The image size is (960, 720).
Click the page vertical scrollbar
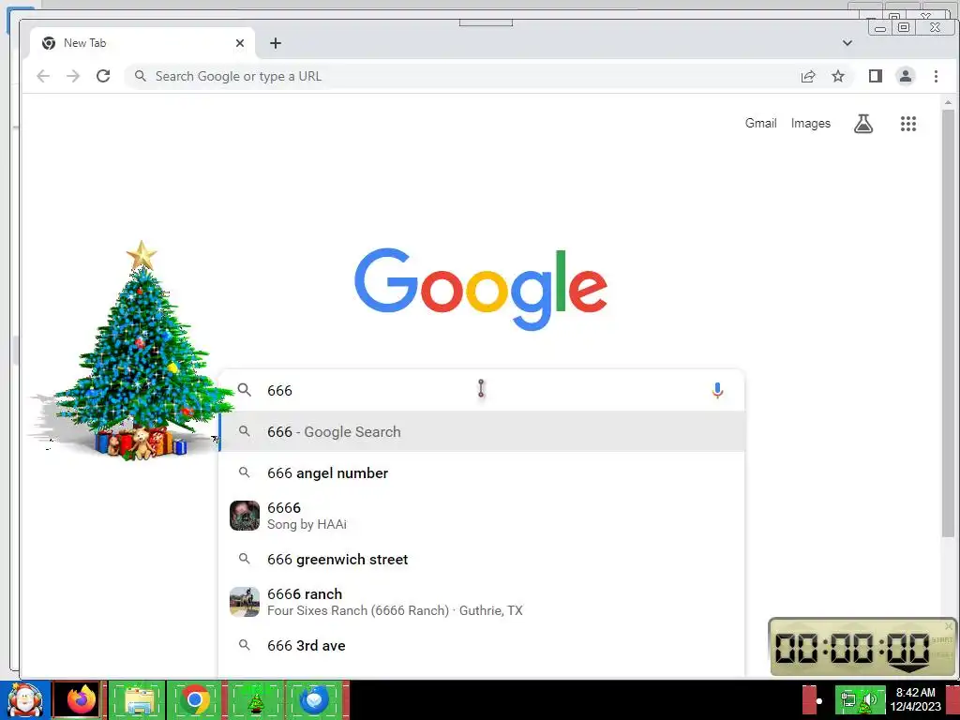click(949, 322)
